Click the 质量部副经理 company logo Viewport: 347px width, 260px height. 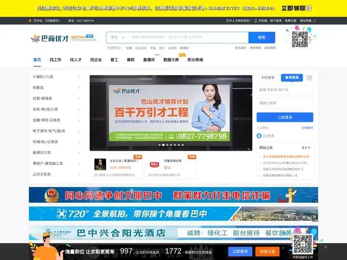[x=154, y=165]
